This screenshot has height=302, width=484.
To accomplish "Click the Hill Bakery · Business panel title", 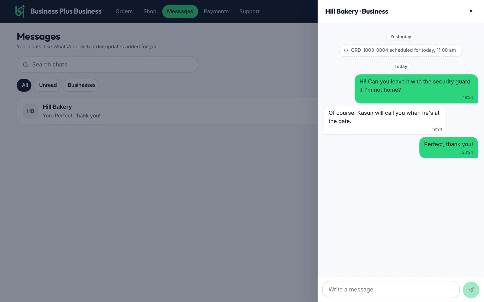I will (356, 11).
